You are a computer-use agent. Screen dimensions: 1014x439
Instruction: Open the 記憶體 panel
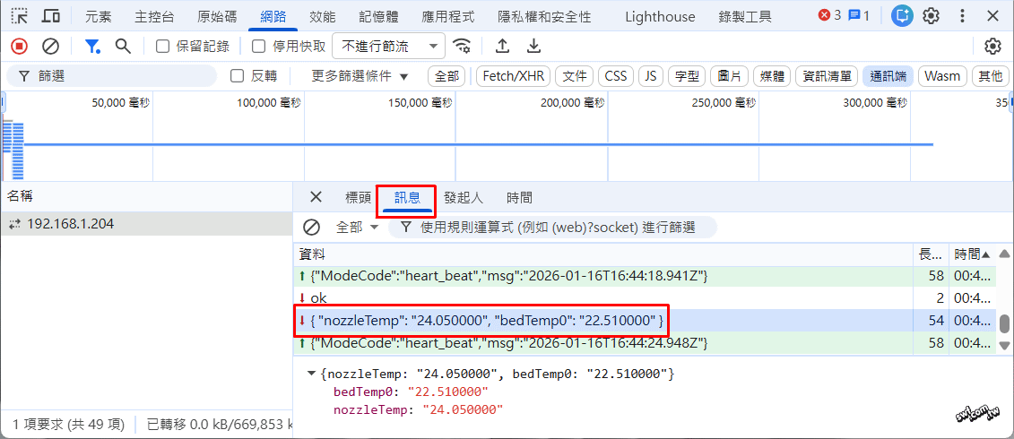(378, 16)
